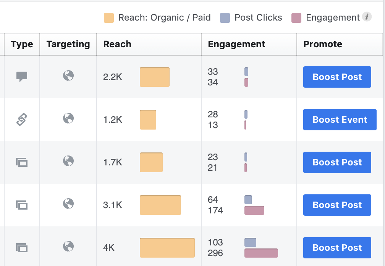Click the public globe icon for the 1.2K post
This screenshot has height=266, width=385.
68,119
